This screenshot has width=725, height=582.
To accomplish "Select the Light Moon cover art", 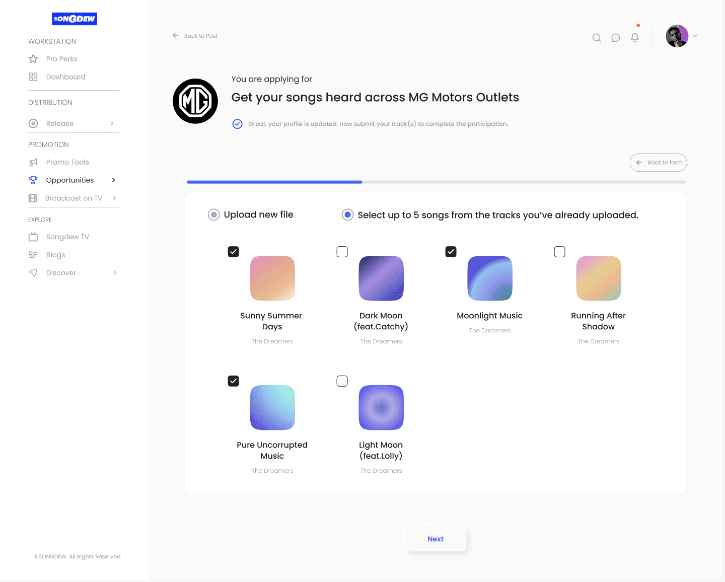I will (381, 408).
